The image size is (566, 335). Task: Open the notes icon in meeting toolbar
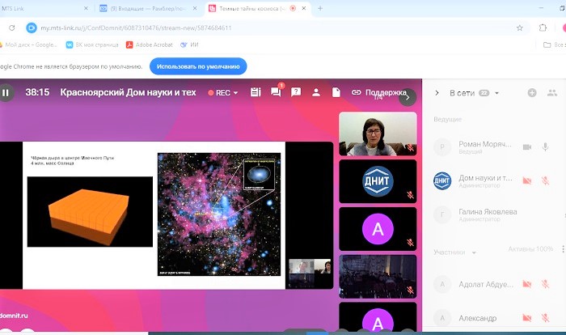[x=256, y=92]
